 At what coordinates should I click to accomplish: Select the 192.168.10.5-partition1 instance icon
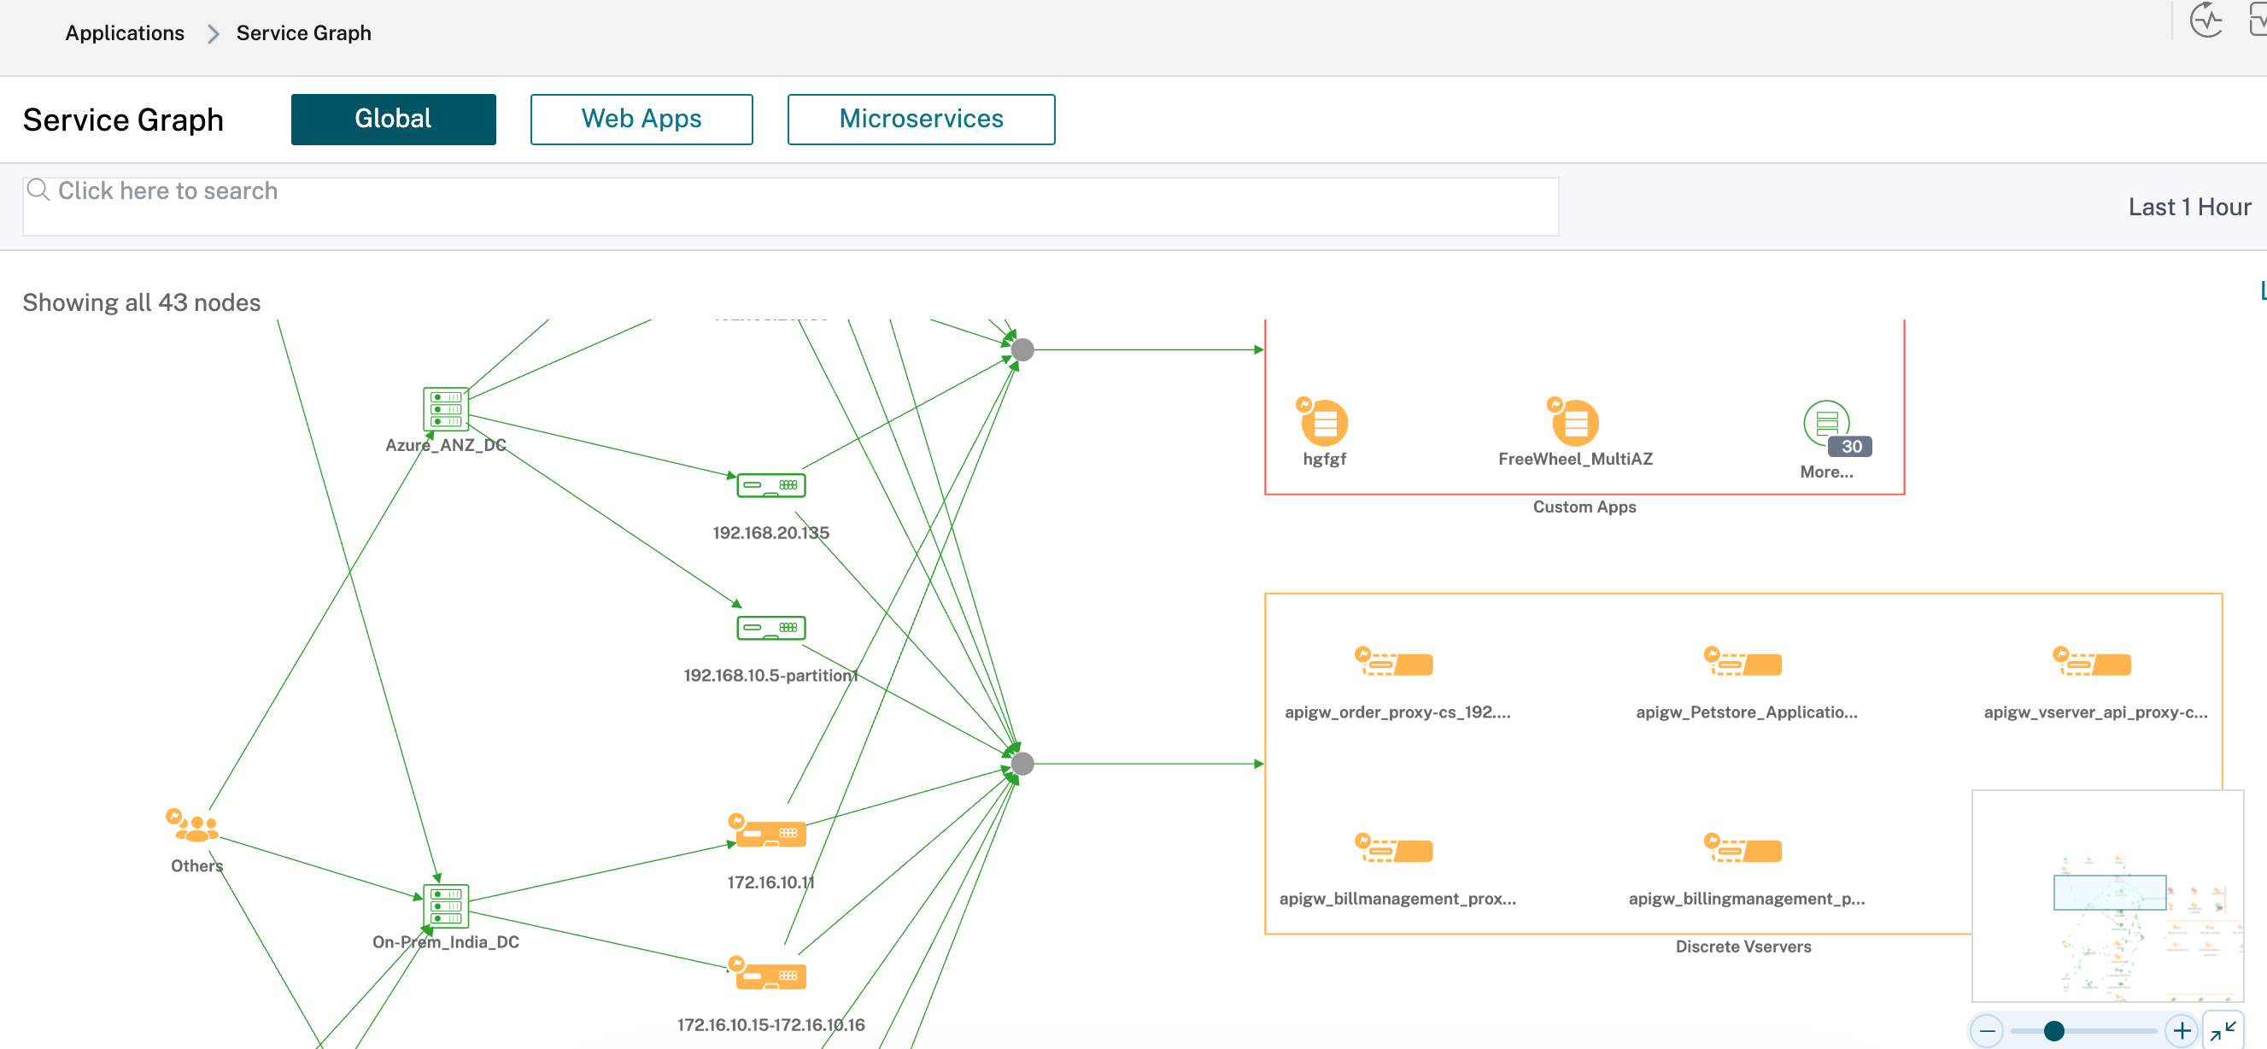click(x=771, y=628)
